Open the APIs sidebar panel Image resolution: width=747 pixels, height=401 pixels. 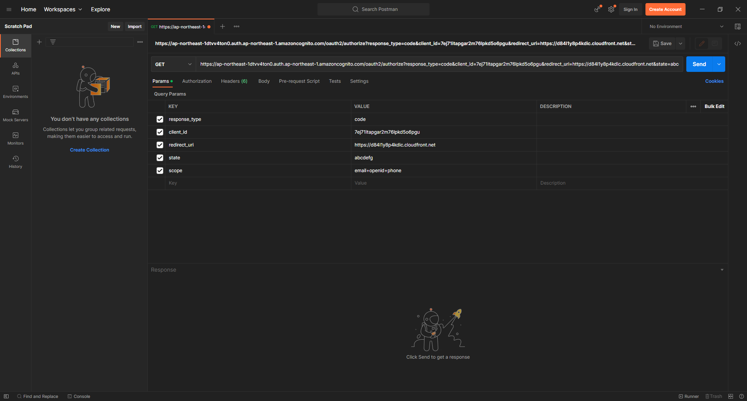tap(16, 69)
